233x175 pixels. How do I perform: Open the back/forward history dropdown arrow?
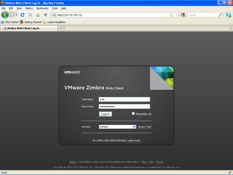pos(16,15)
